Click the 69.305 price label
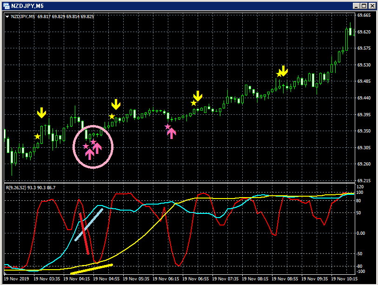The image size is (378, 285). pyautogui.click(x=364, y=147)
